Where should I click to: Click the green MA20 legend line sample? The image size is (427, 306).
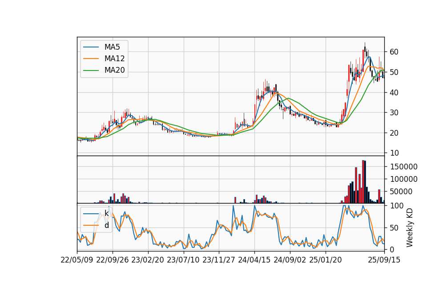[91, 71]
